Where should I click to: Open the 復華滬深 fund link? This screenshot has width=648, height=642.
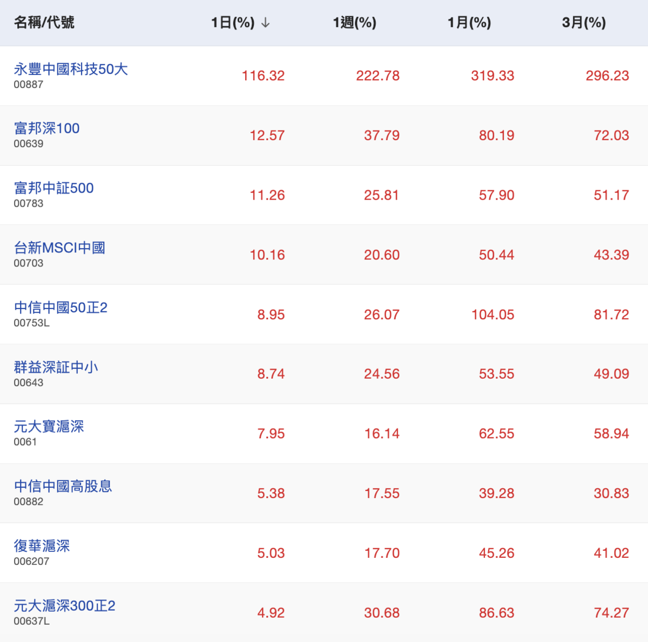42,546
